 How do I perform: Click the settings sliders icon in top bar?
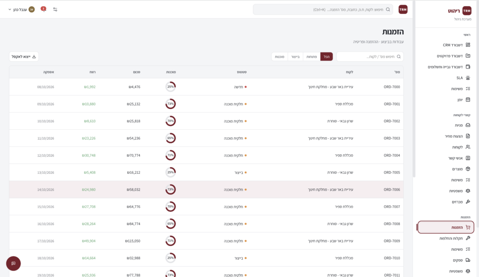coord(55,9)
